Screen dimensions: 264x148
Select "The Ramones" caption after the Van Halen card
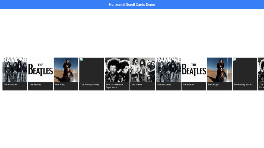(164, 85)
